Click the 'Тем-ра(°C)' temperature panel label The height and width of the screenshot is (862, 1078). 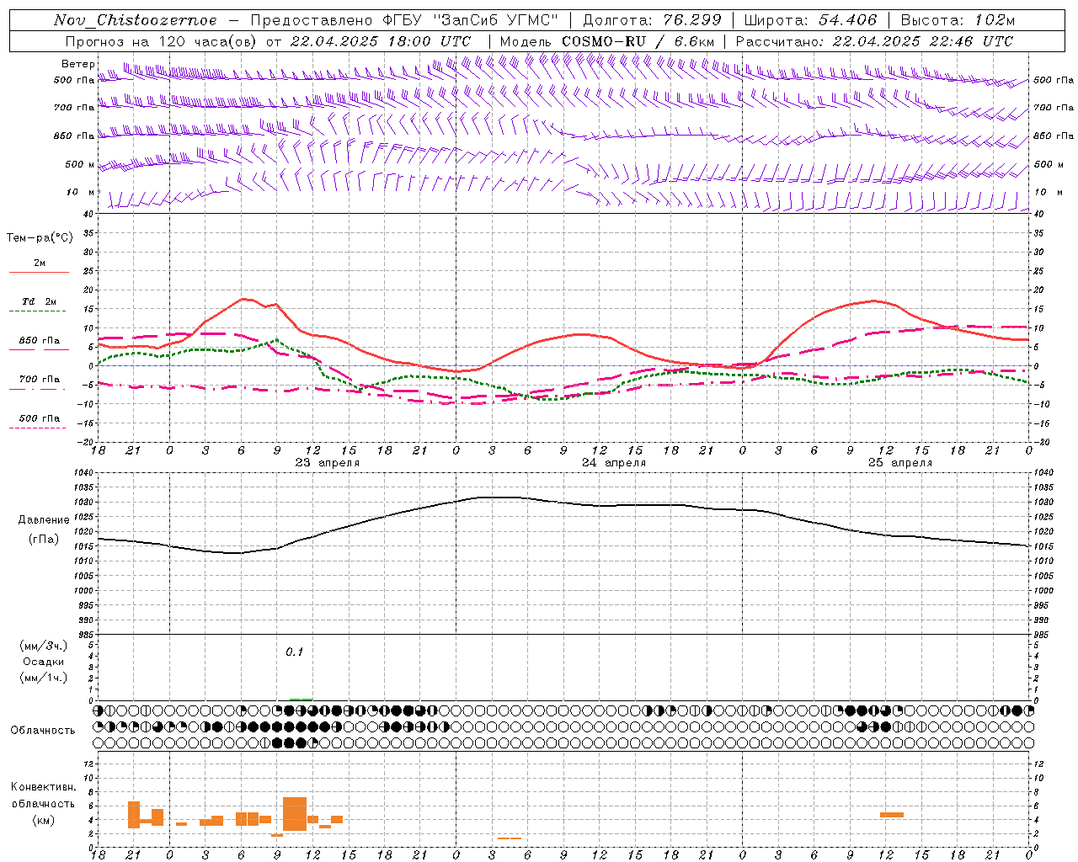point(40,238)
